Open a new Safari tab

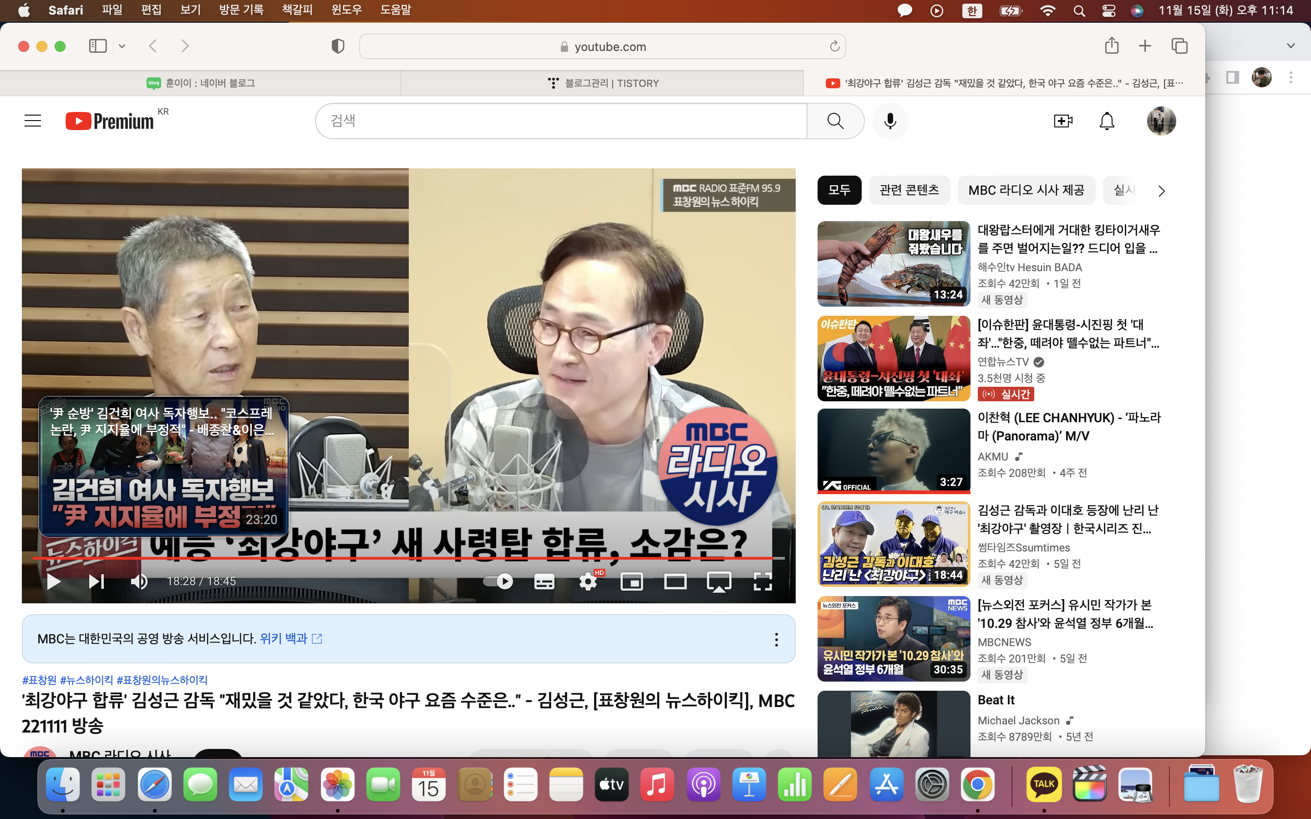pyautogui.click(x=1145, y=46)
